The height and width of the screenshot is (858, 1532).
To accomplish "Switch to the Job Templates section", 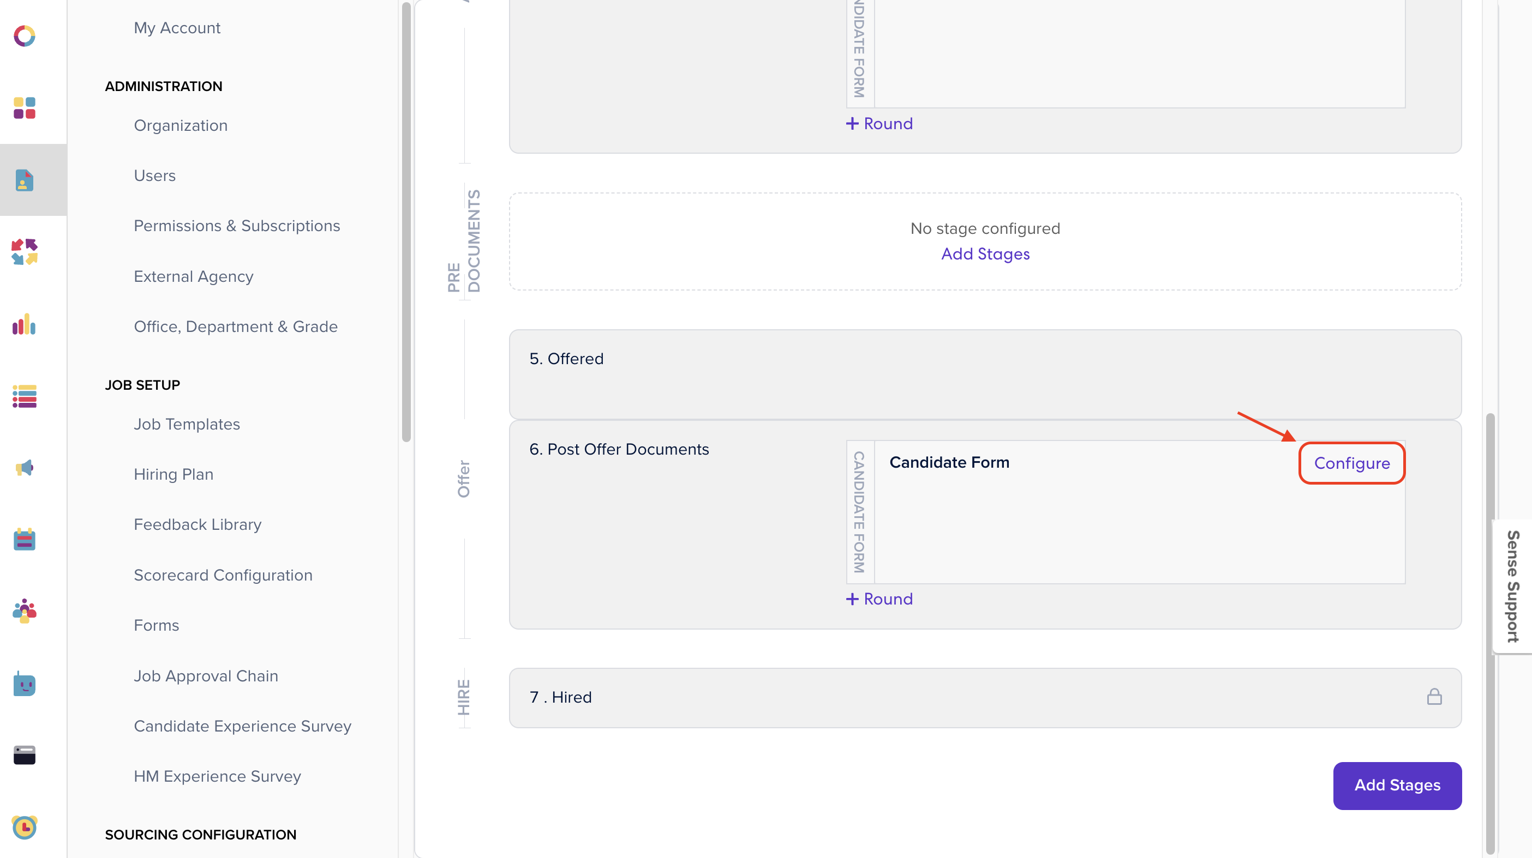I will (x=186, y=424).
